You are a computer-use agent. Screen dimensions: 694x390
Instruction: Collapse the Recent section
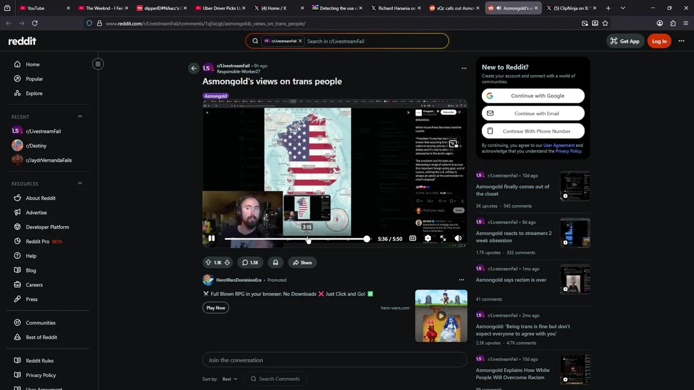point(80,116)
